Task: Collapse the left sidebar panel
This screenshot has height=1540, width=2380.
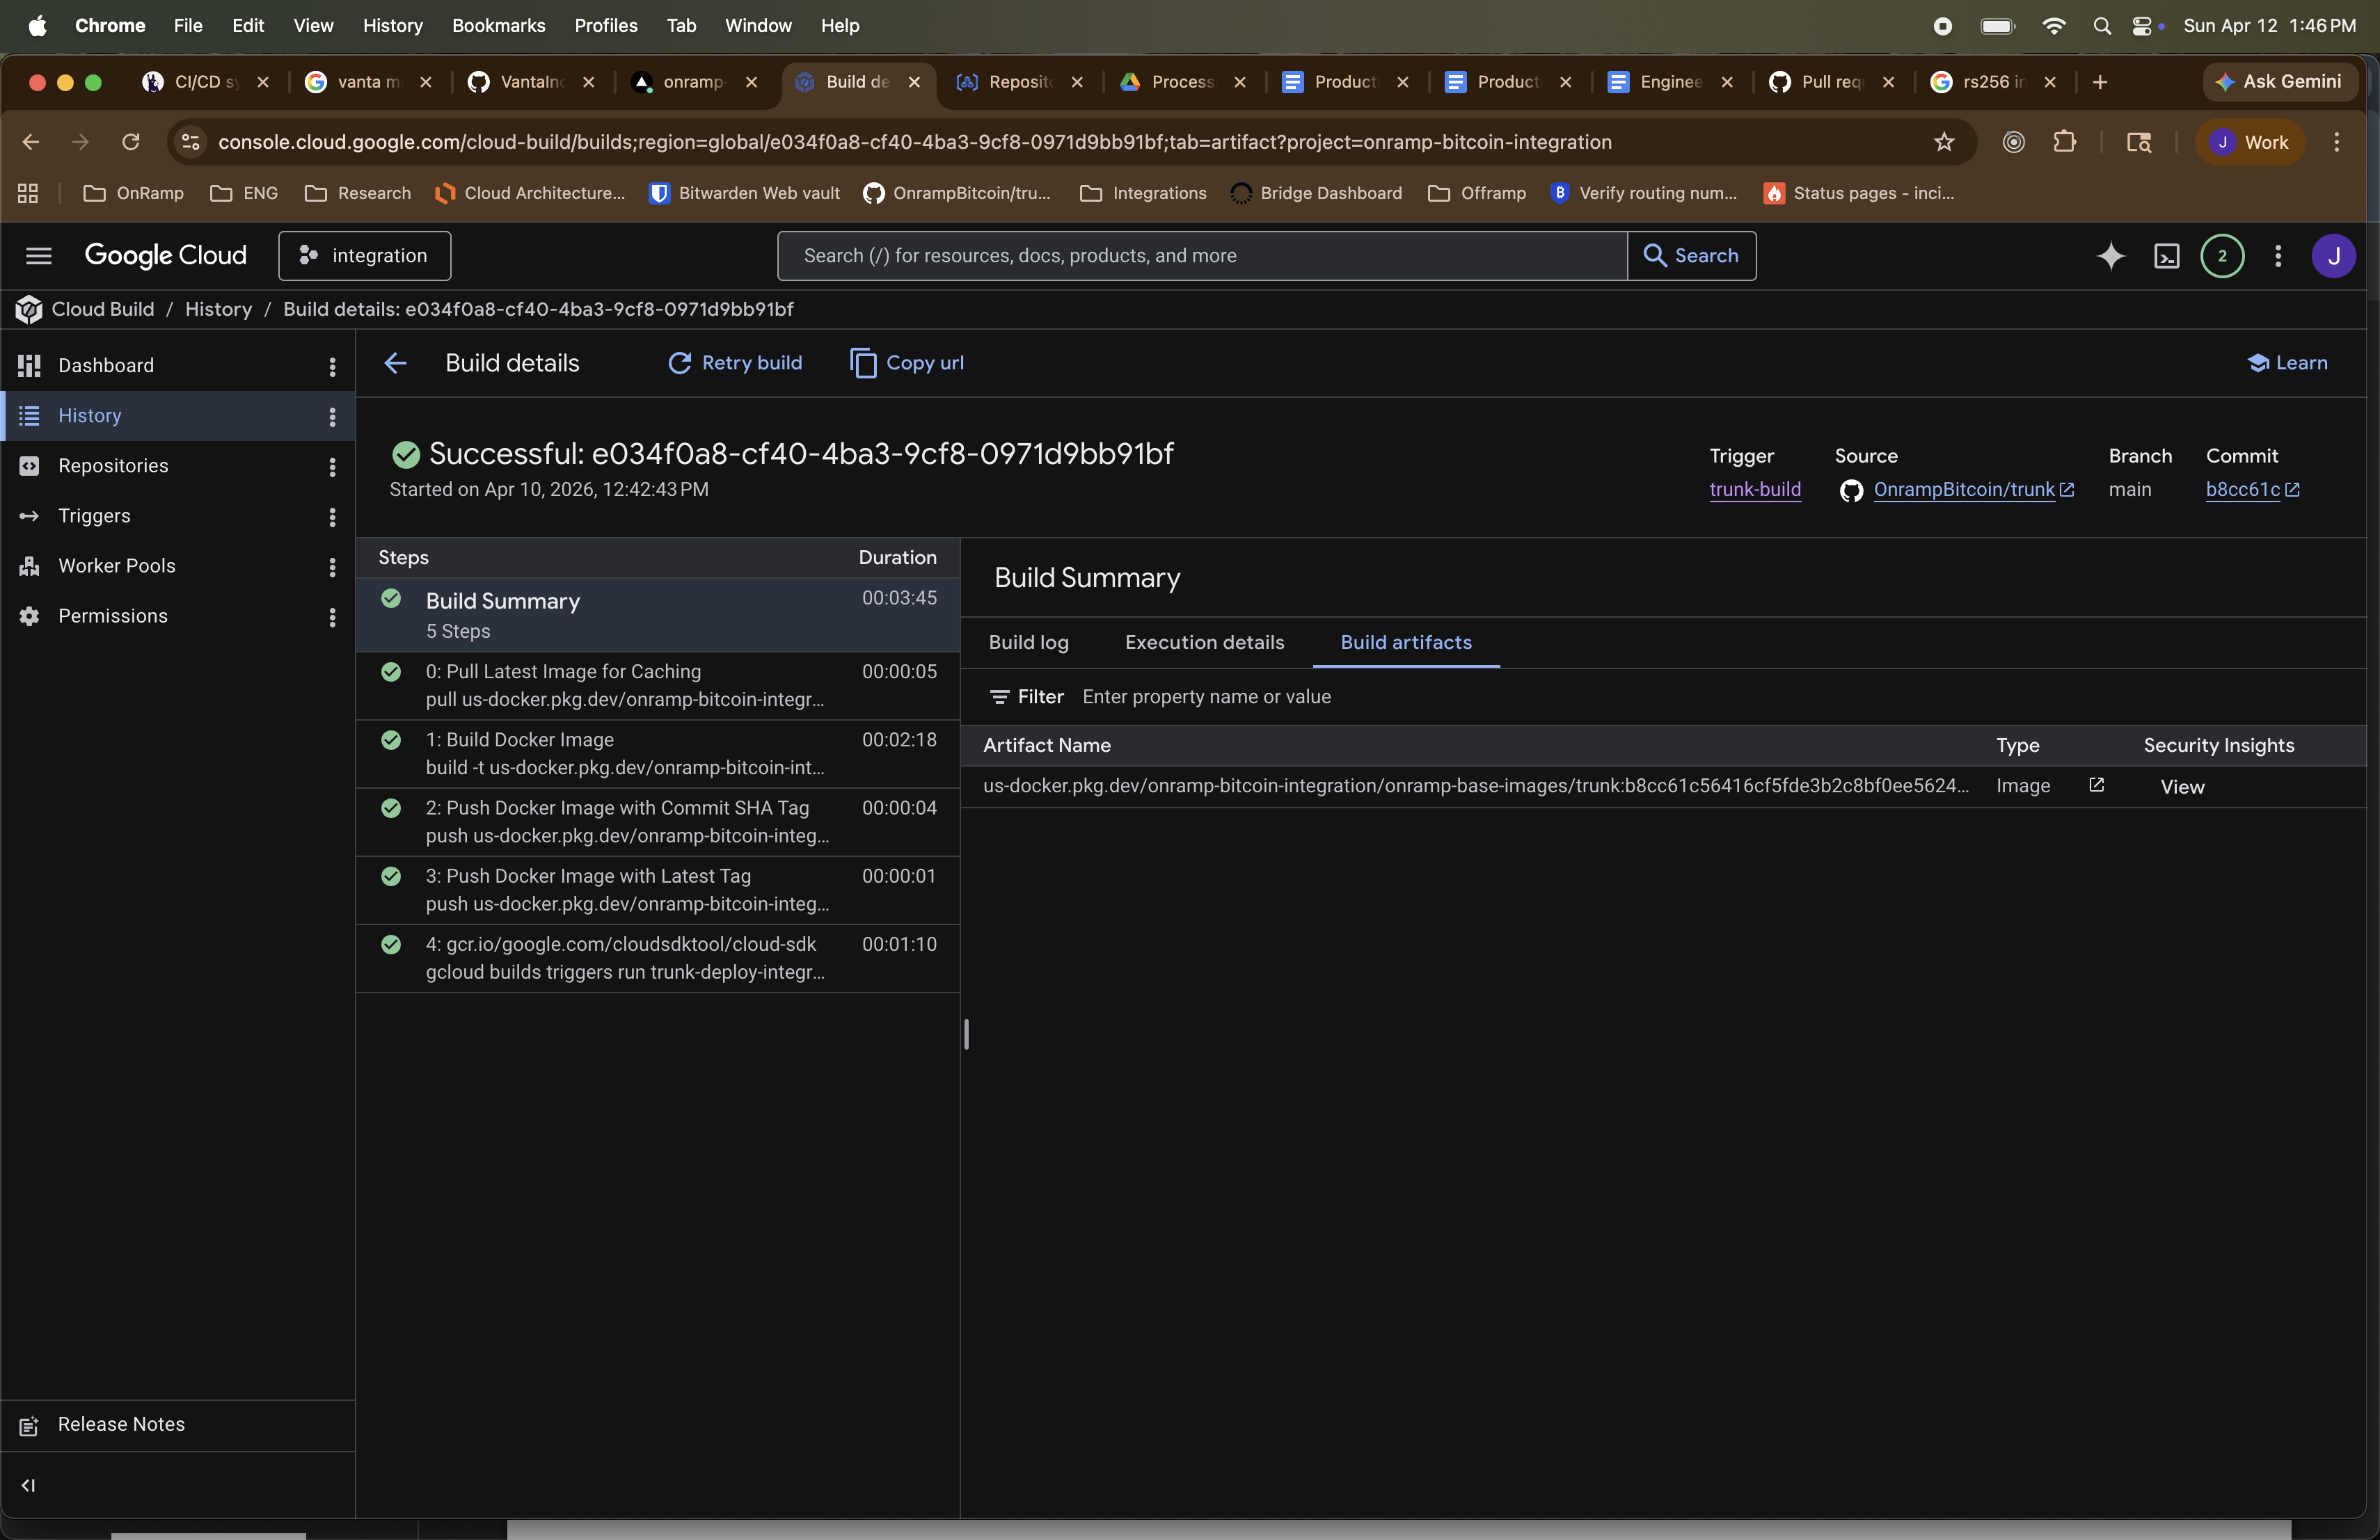Action: [28, 1485]
